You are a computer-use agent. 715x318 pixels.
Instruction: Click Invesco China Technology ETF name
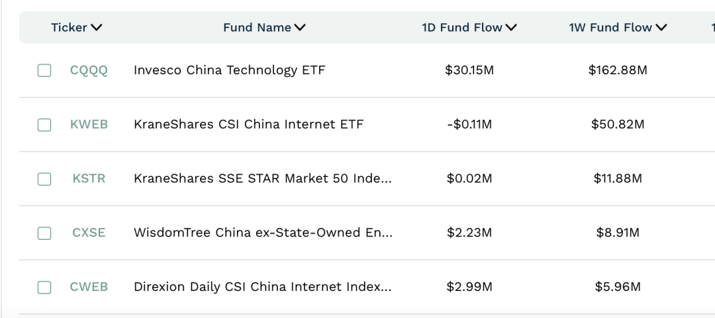(x=229, y=70)
